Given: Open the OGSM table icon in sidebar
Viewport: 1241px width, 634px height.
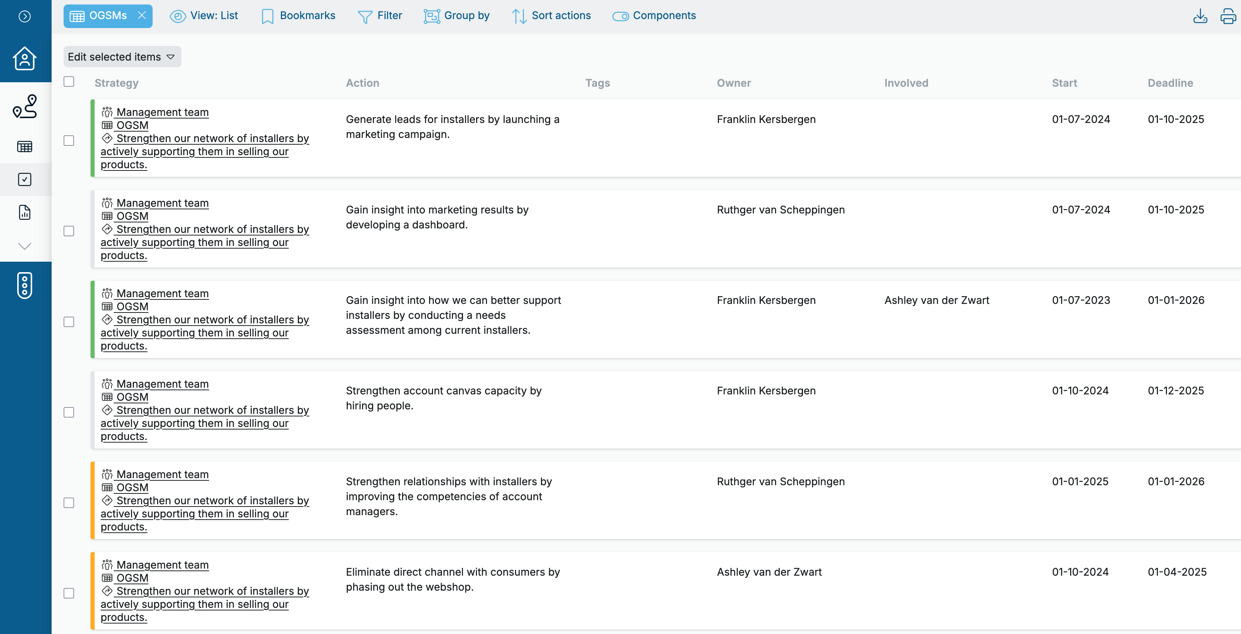Looking at the screenshot, I should coord(25,146).
